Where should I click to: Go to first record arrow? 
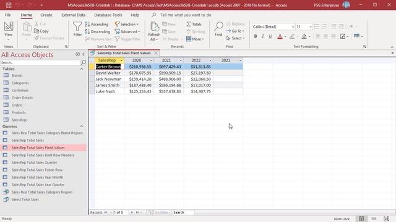coord(106,212)
